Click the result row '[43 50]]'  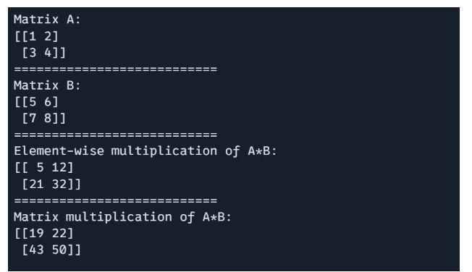[x=51, y=250]
